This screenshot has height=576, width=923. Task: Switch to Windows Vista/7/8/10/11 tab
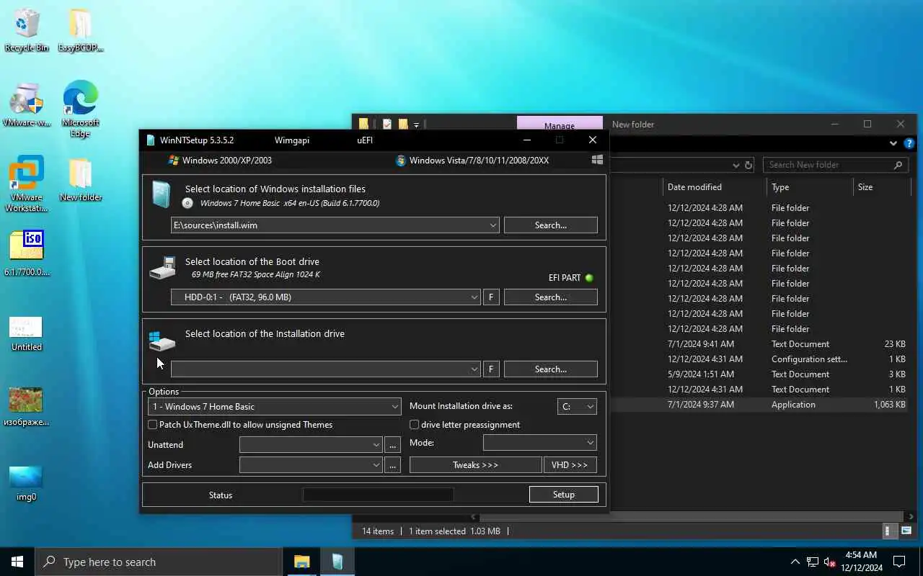coord(473,161)
